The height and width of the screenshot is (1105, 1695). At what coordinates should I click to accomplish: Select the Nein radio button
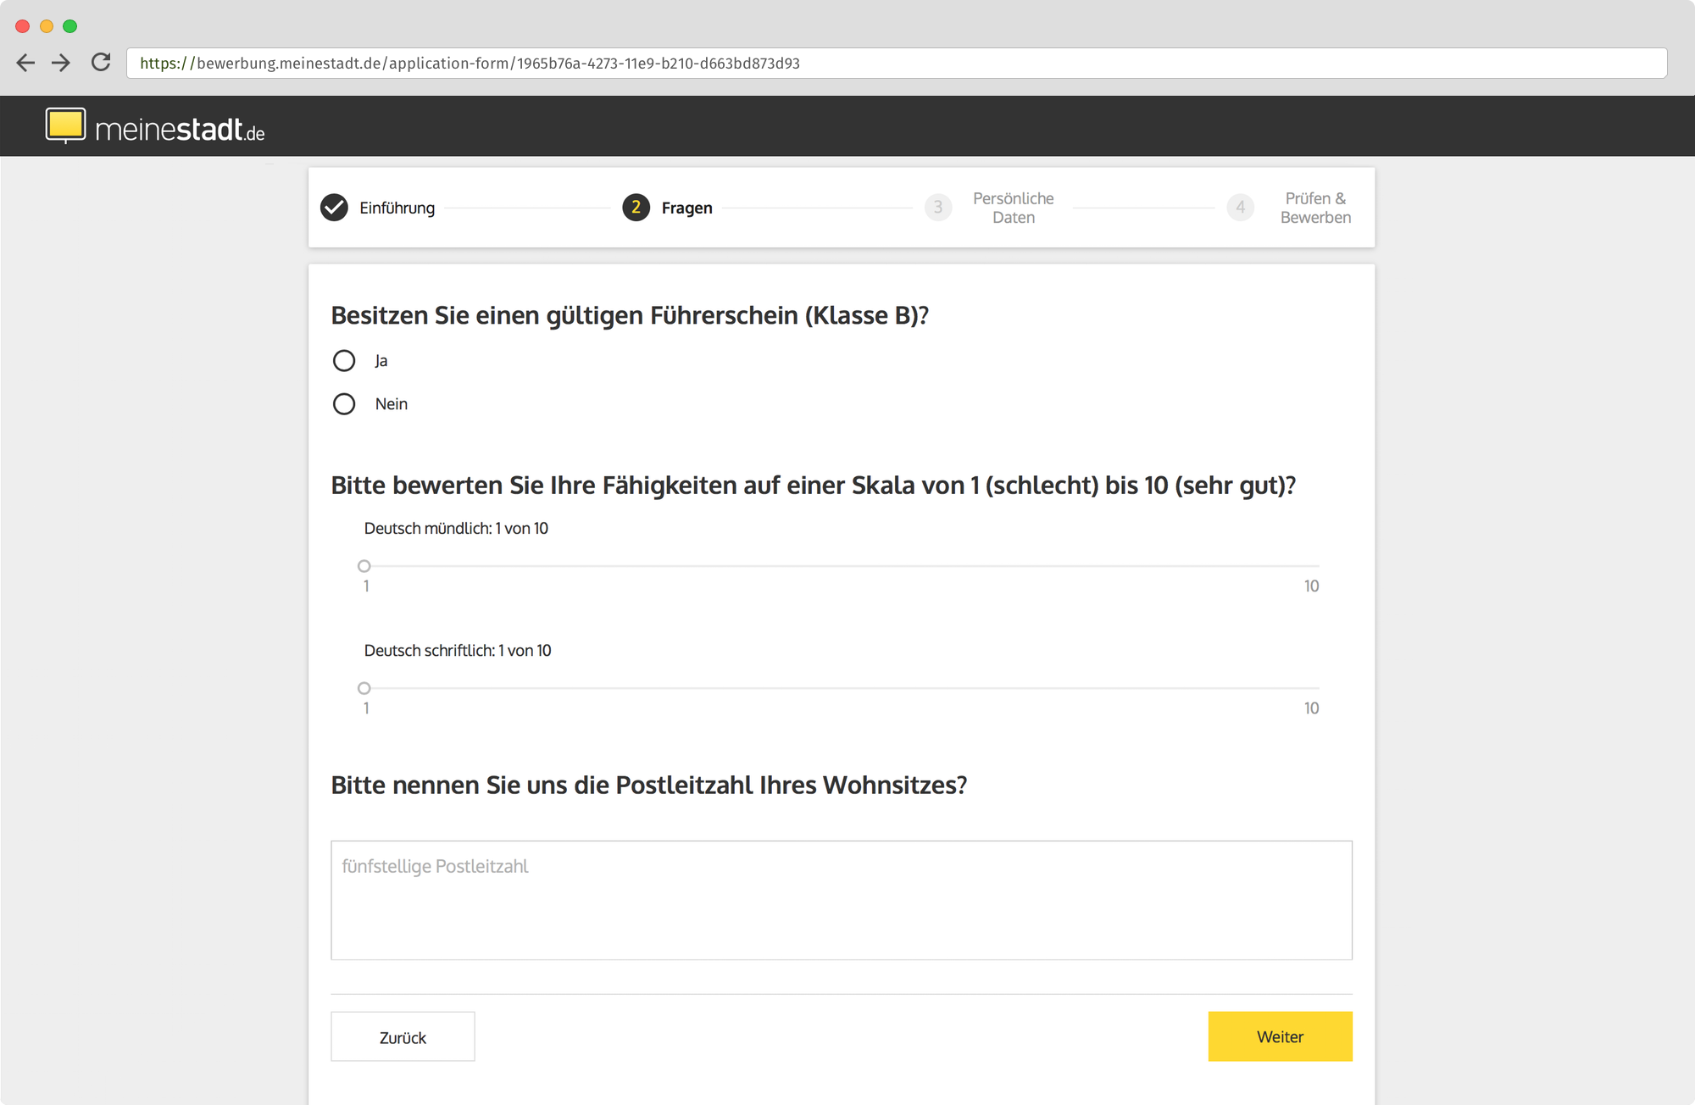click(x=344, y=404)
